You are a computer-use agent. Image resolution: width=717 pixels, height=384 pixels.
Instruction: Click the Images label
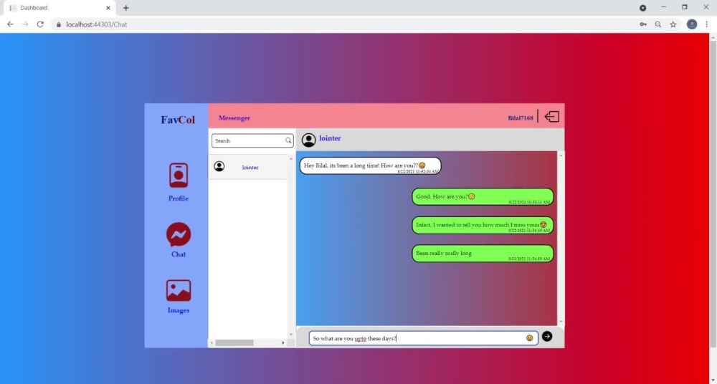[x=179, y=310]
